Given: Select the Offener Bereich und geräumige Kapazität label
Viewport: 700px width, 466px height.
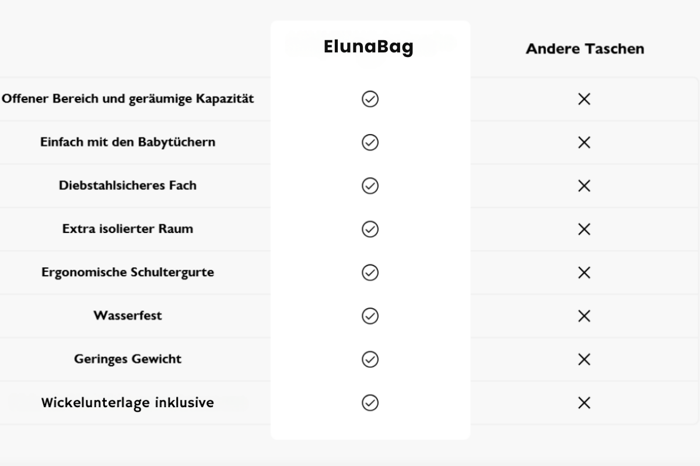Looking at the screenshot, I should (128, 99).
